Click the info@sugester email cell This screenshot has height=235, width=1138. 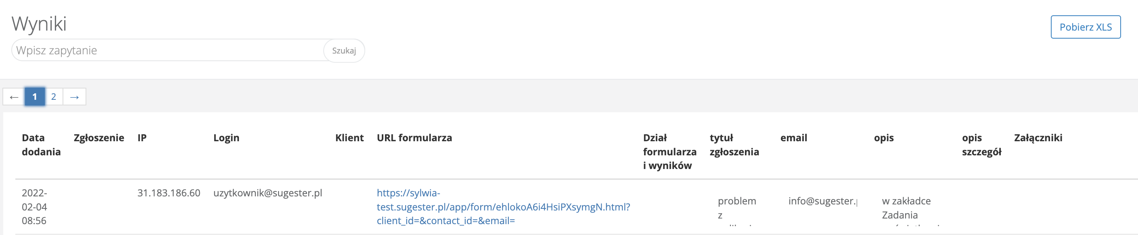pyautogui.click(x=822, y=201)
